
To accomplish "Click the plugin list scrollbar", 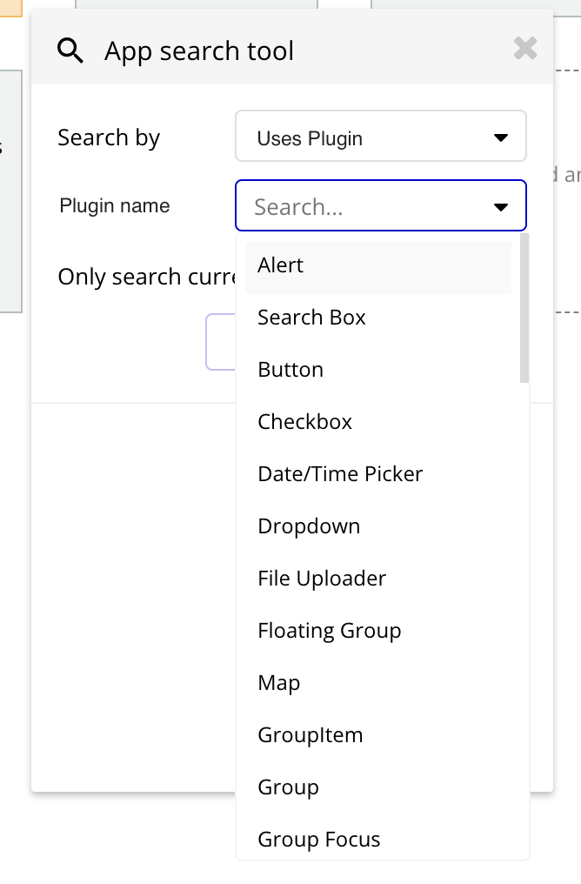I will (524, 307).
